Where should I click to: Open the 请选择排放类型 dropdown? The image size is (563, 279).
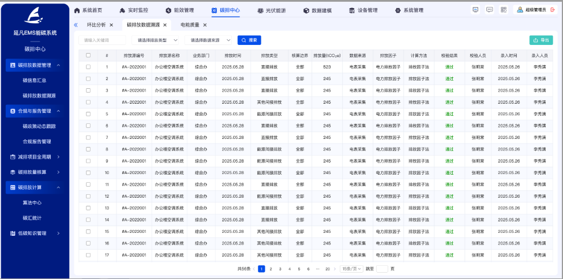click(x=156, y=40)
